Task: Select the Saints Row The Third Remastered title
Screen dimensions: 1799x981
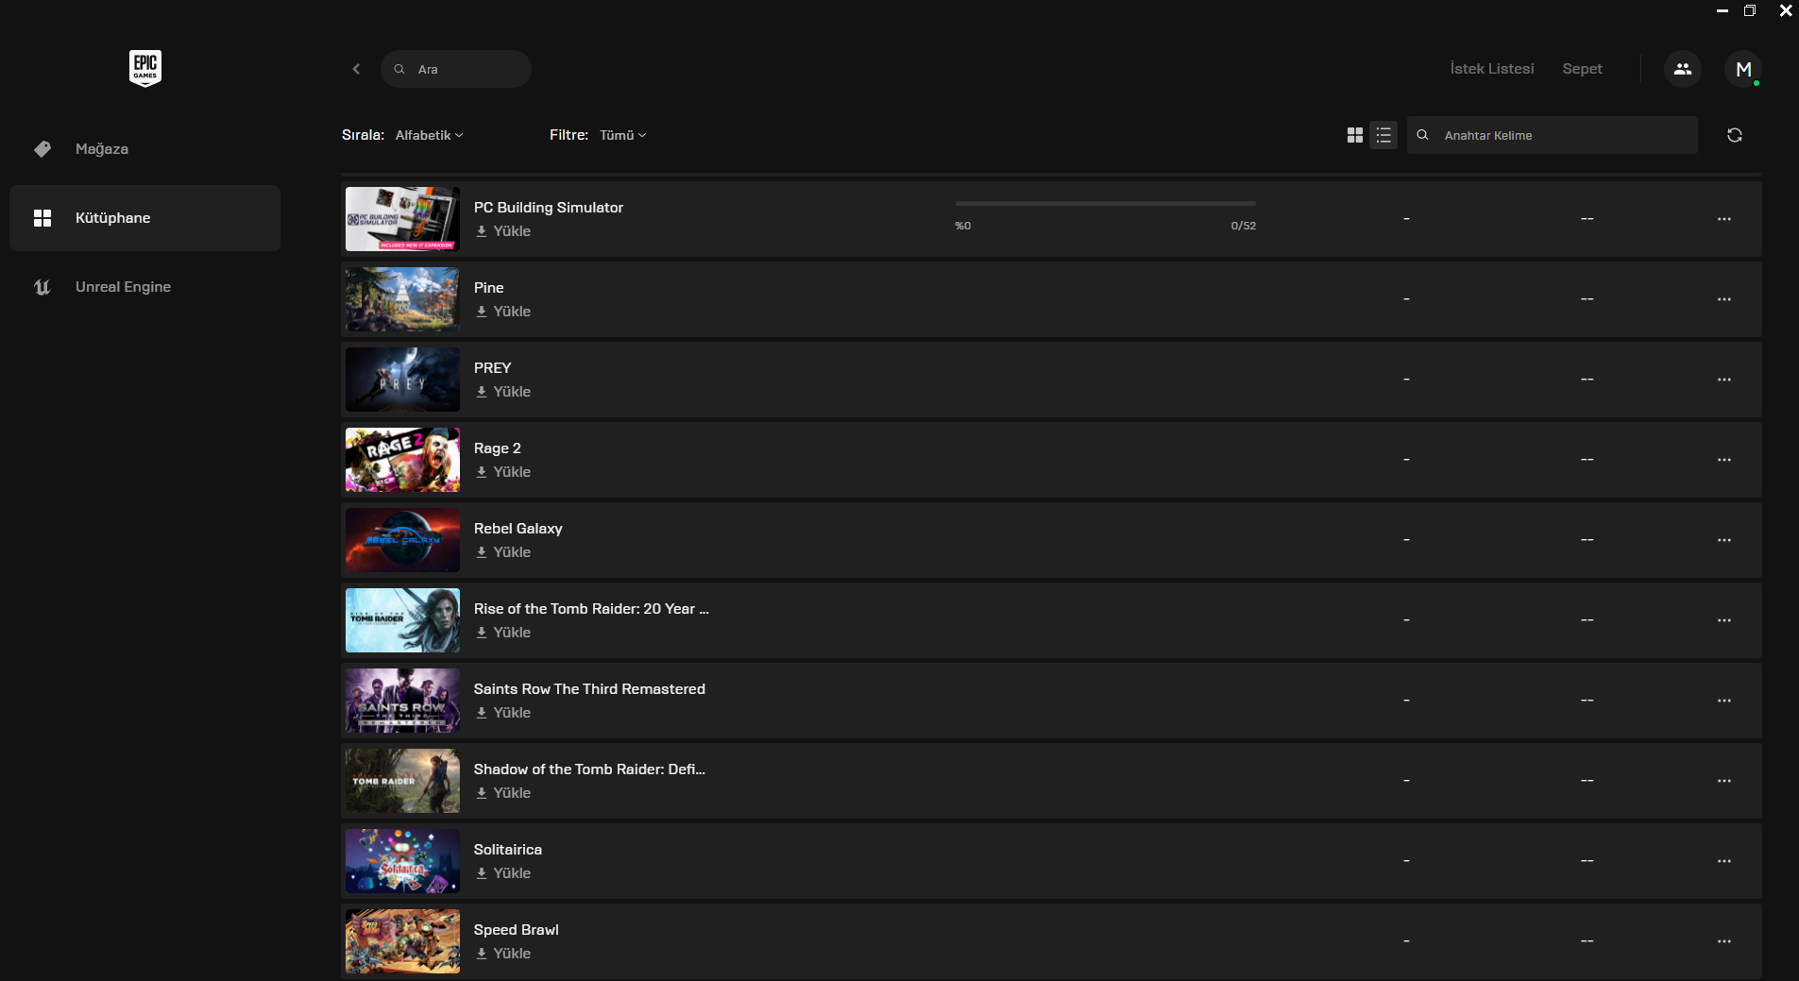Action: 589,689
